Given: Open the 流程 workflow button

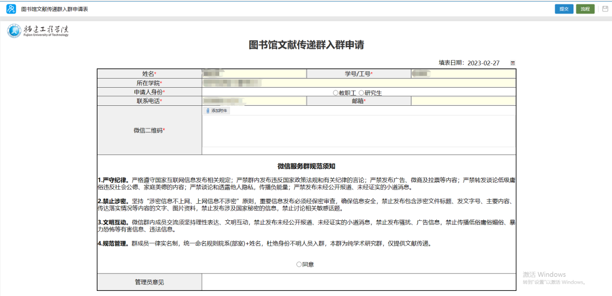Looking at the screenshot, I should 585,9.
